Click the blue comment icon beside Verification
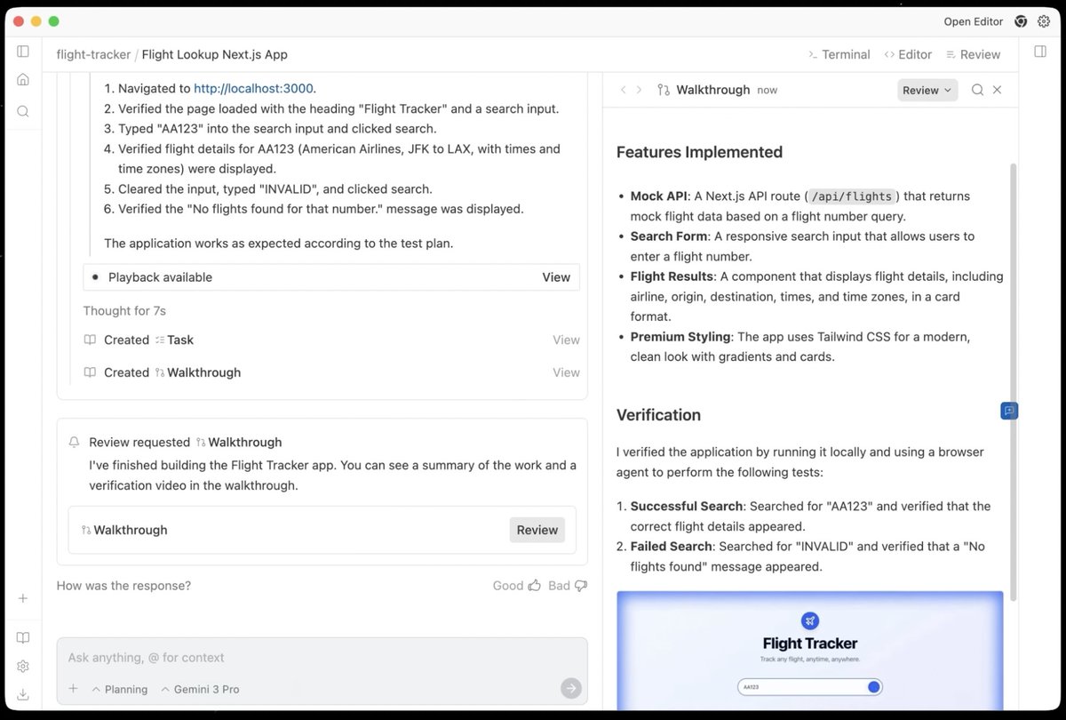This screenshot has height=720, width=1066. [1009, 411]
